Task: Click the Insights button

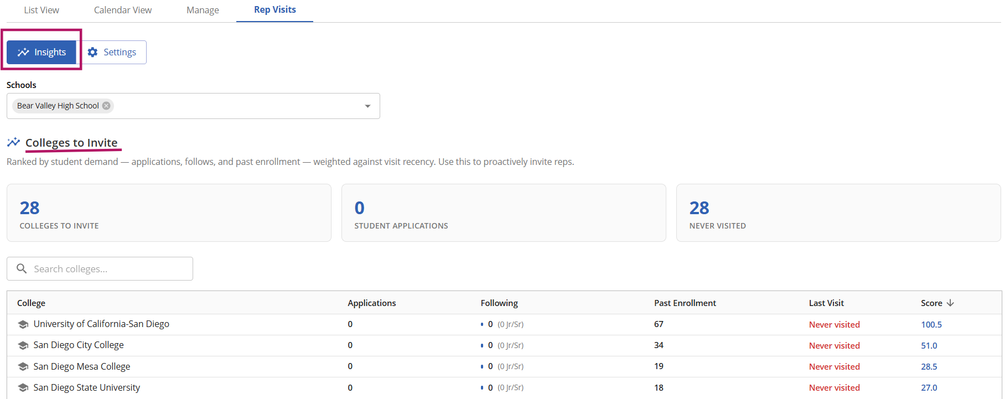Action: click(x=42, y=52)
